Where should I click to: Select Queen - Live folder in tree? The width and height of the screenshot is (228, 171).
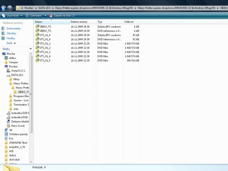(21, 101)
